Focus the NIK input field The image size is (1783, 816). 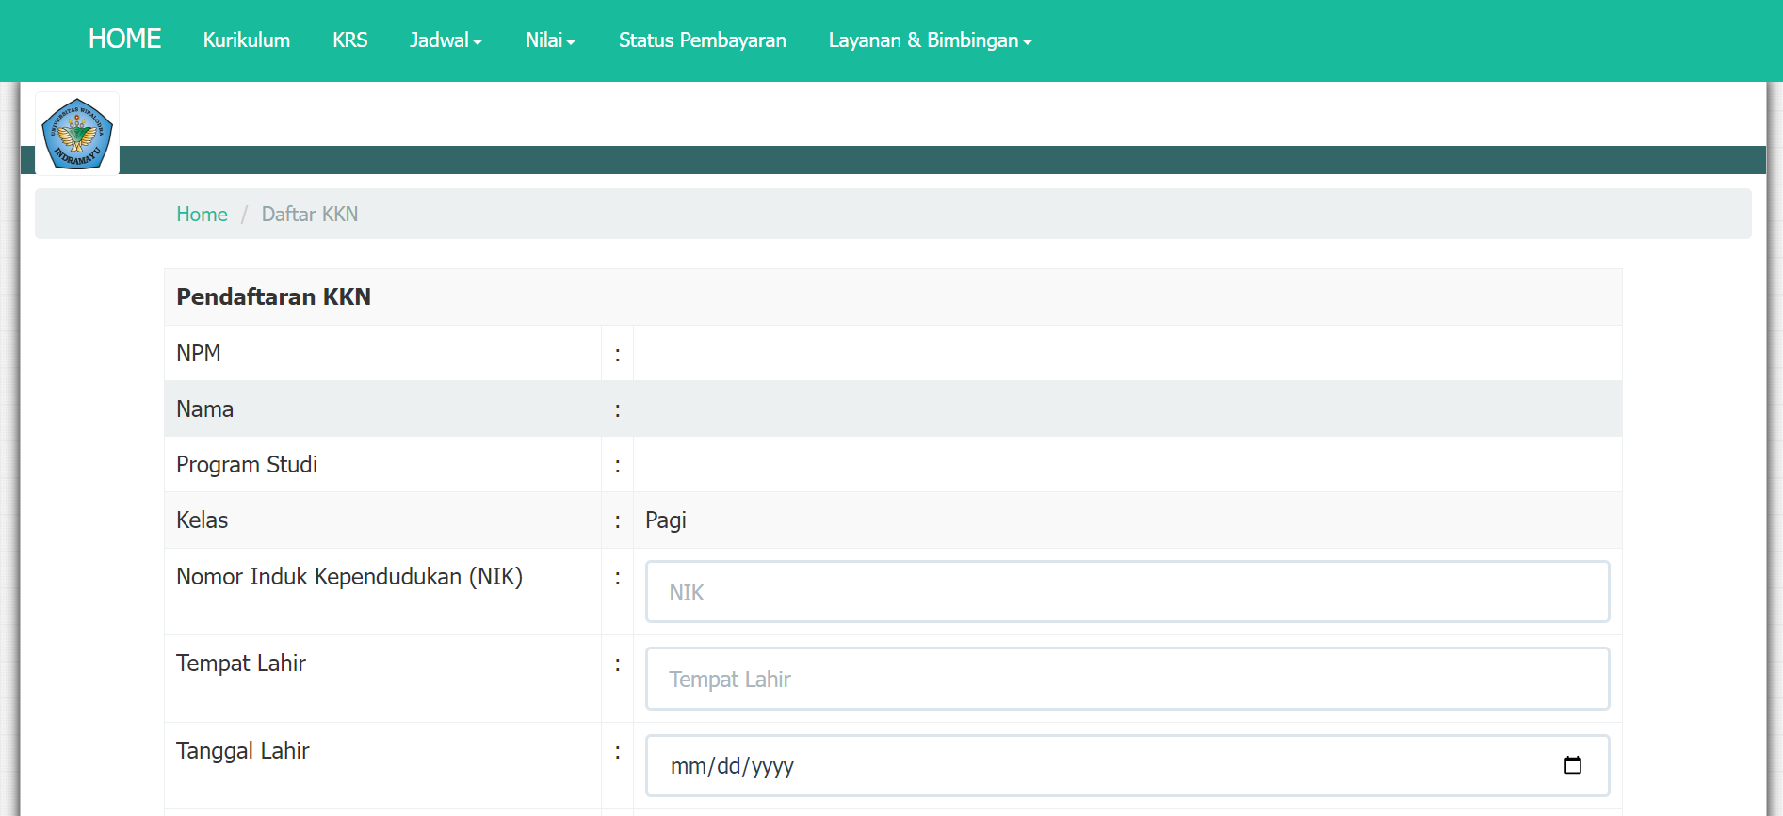click(1127, 592)
